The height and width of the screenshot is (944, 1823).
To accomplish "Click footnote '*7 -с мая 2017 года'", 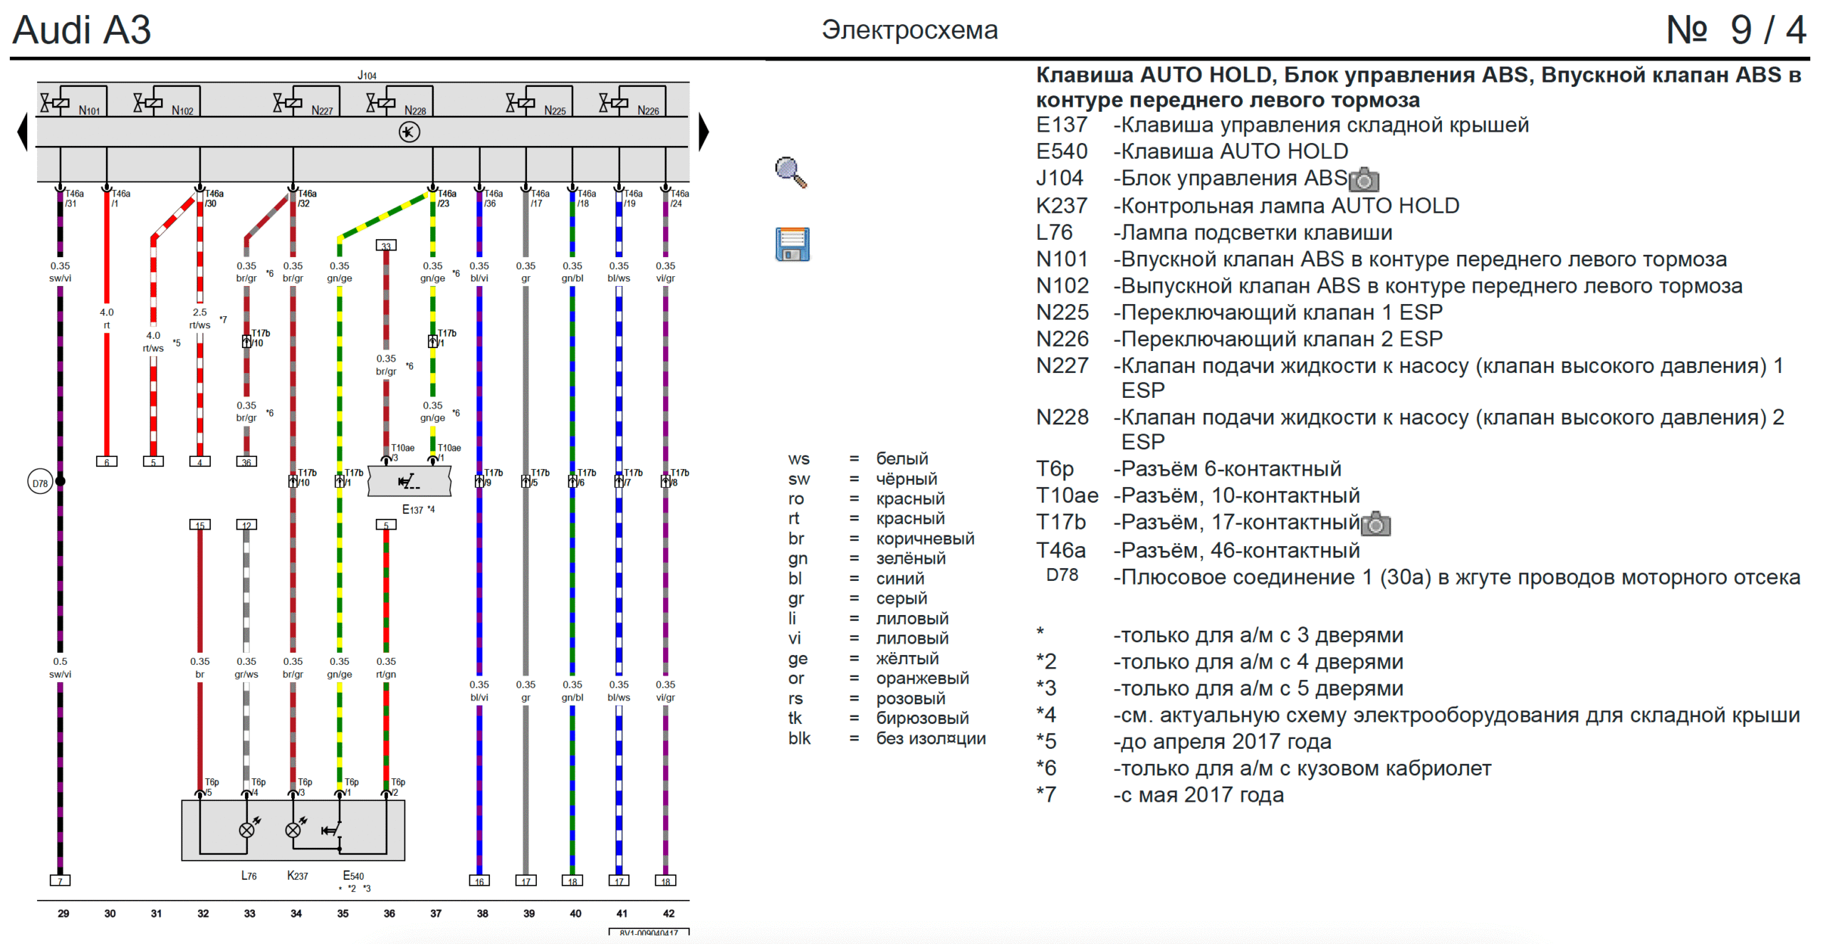I will point(1160,795).
